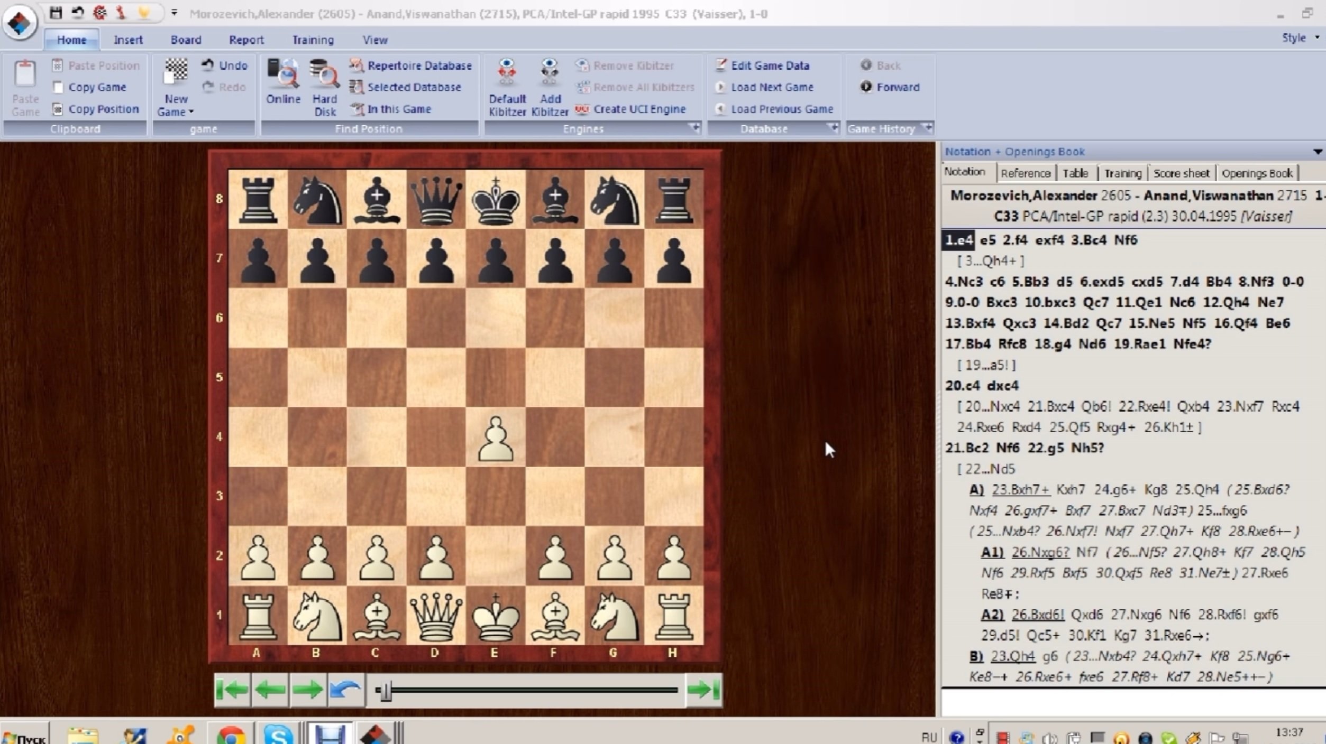Select the Reference pane tab

pos(1025,173)
